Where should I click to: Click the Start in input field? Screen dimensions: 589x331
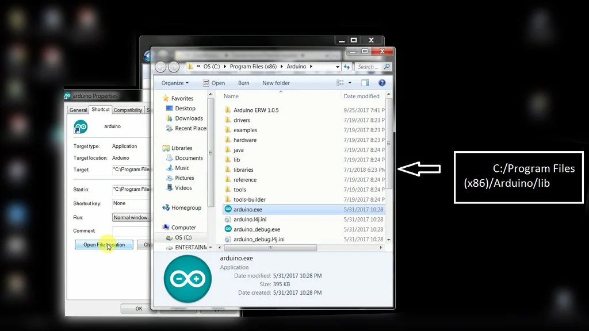click(131, 190)
